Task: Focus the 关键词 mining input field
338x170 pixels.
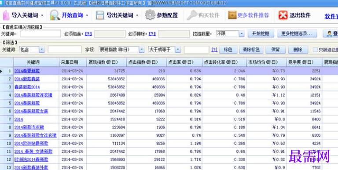Action: 41,33
